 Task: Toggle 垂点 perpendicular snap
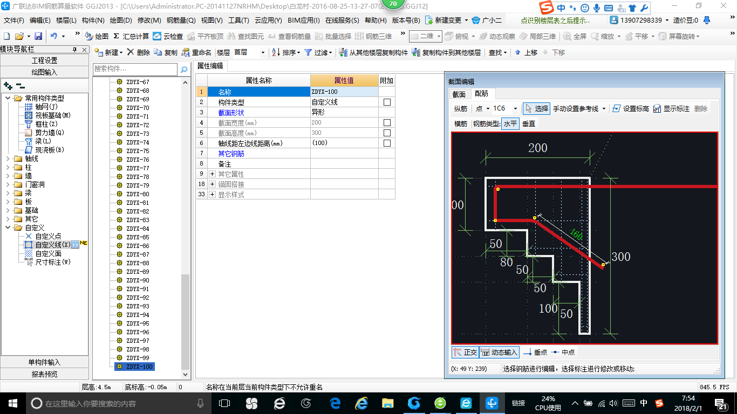point(535,352)
